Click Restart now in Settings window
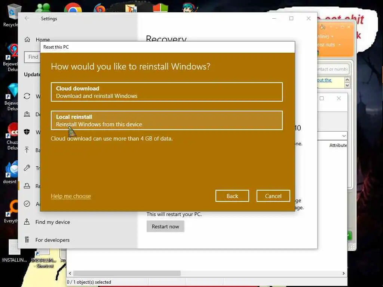The height and width of the screenshot is (287, 383). 165,226
